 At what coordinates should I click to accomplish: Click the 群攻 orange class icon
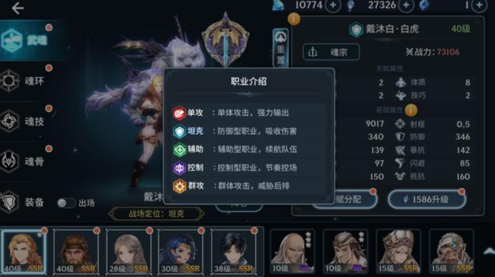[179, 186]
